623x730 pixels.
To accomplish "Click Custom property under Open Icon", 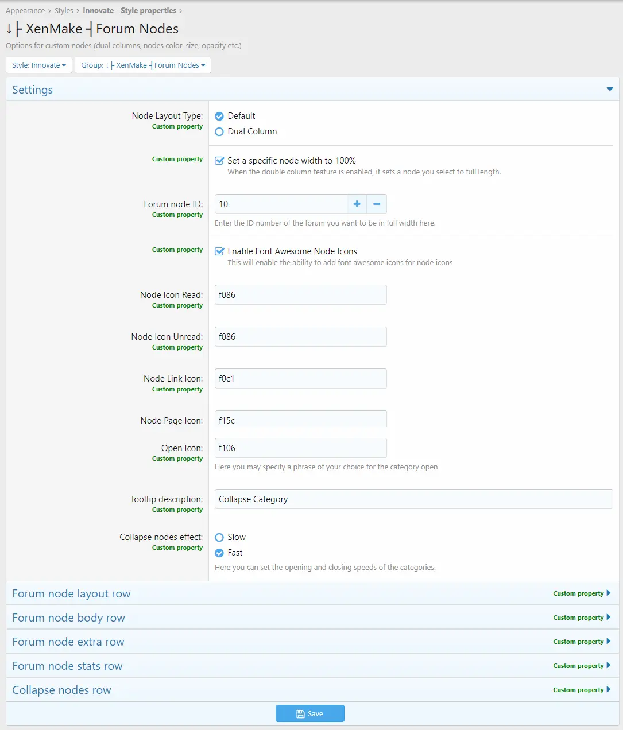I will tap(177, 459).
